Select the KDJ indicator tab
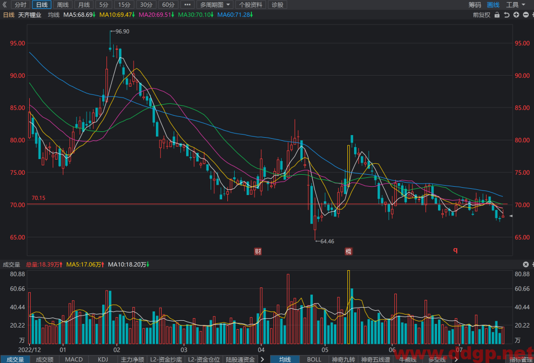 click(x=103, y=359)
